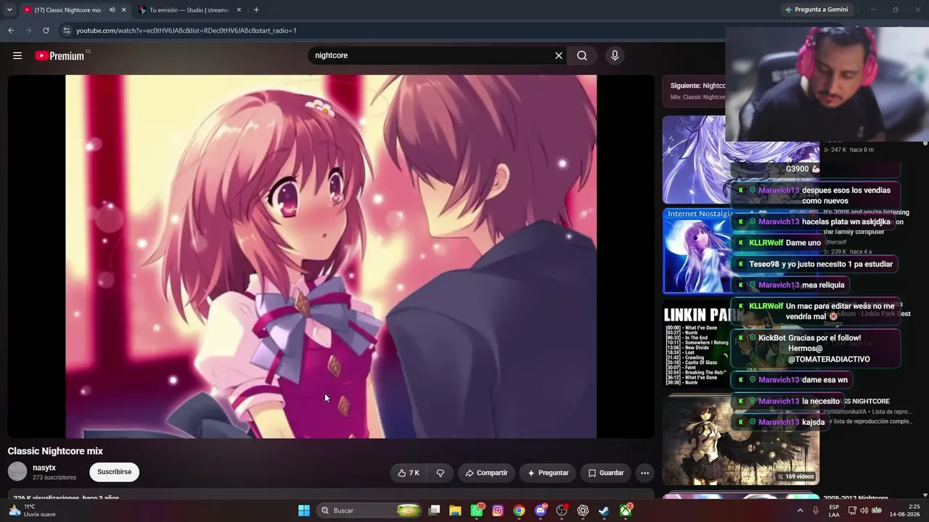This screenshot has height=522, width=929.
Task: Show hidden system tray icons
Action: (800, 510)
